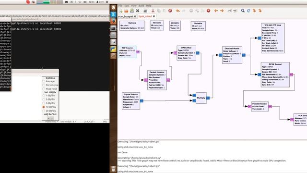307x173 pixels.
Task: Click the Undo toolbar icon
Action: [178, 11]
